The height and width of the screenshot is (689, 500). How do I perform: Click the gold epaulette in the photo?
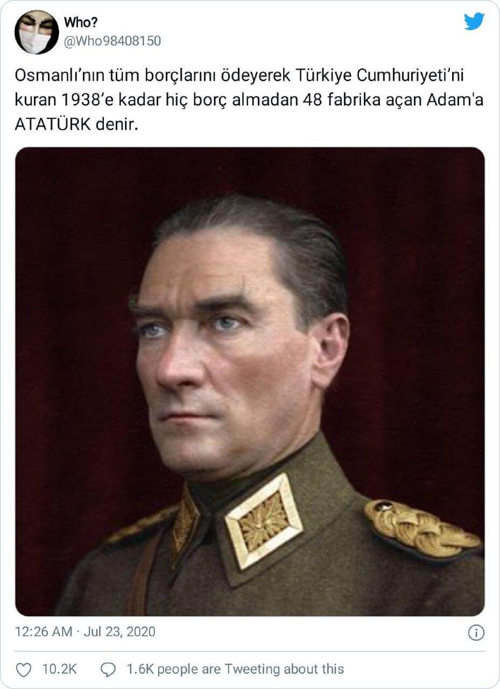coord(421,529)
